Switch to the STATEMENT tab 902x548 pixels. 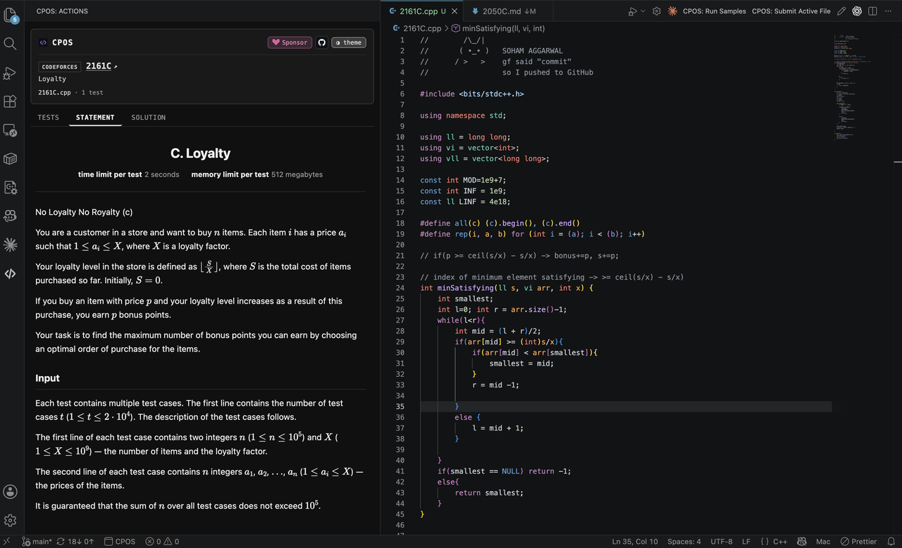[95, 117]
